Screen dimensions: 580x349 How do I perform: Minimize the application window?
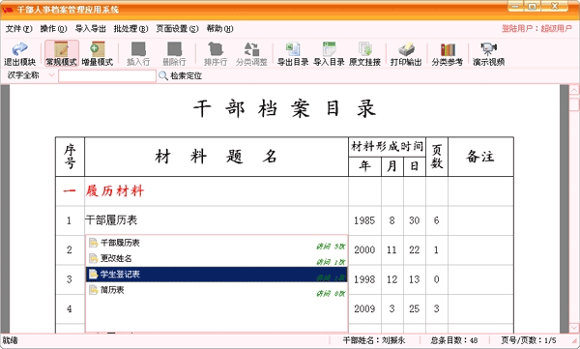click(x=515, y=6)
